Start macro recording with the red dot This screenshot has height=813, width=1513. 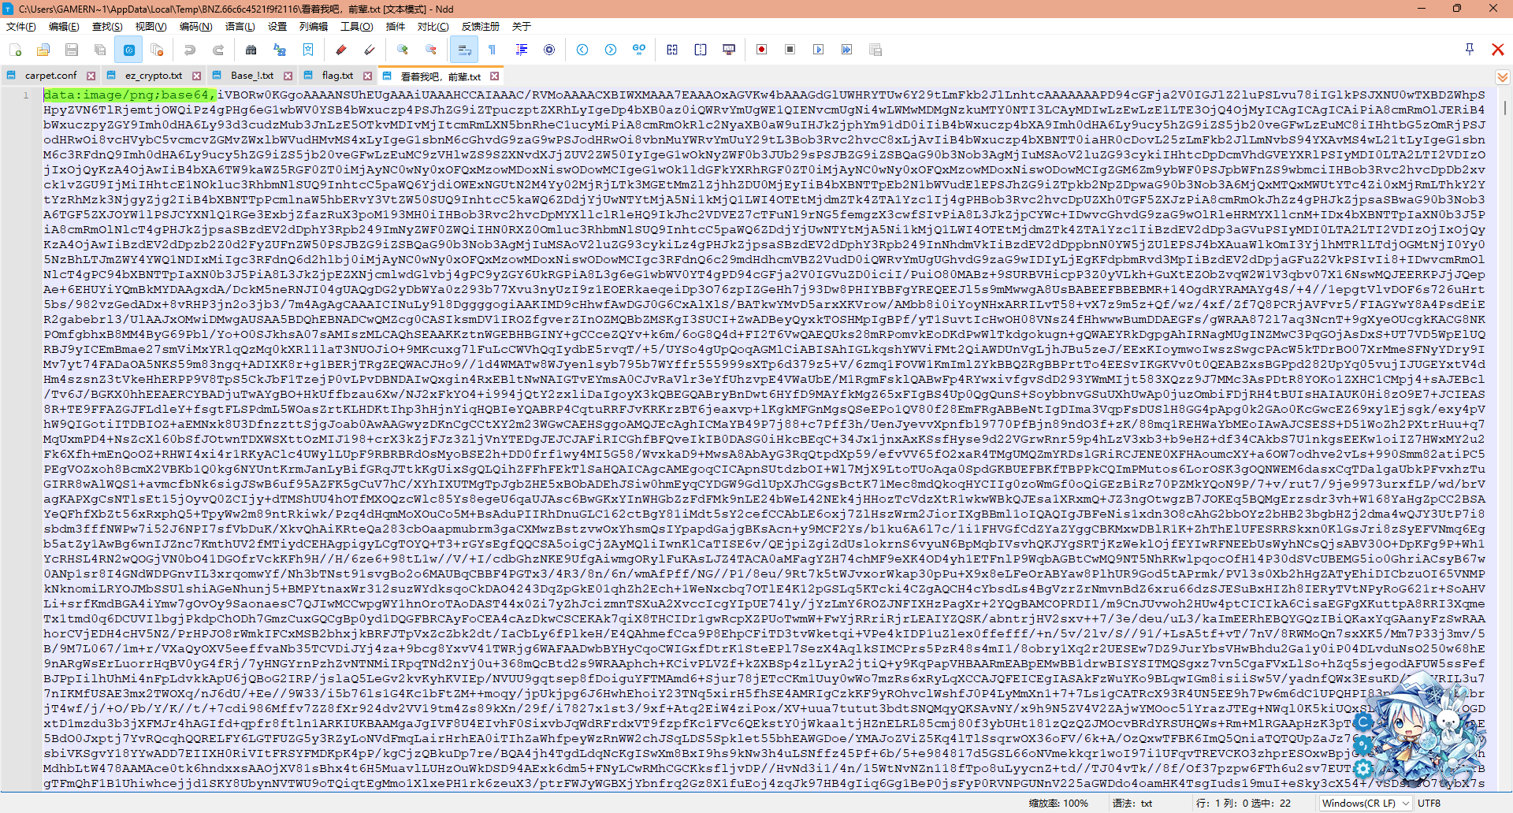761,49
